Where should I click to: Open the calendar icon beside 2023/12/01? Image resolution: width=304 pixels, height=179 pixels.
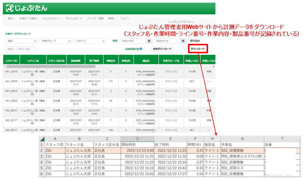click(149, 41)
